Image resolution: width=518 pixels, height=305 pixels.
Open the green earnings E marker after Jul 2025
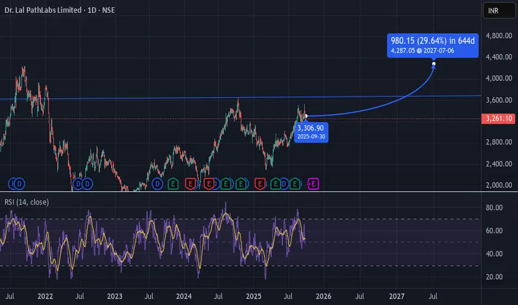(295, 184)
